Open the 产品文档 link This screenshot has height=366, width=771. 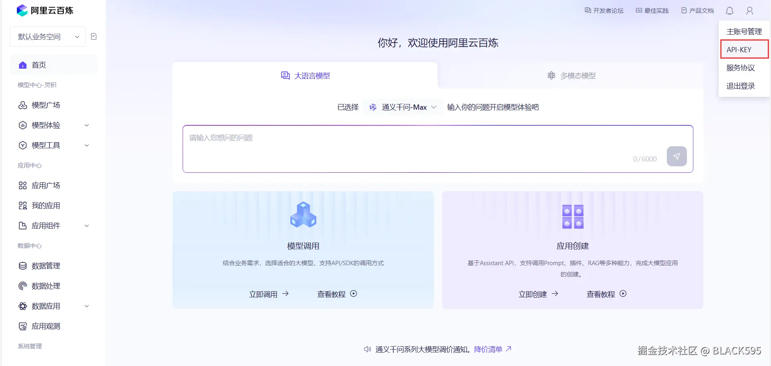pos(697,11)
